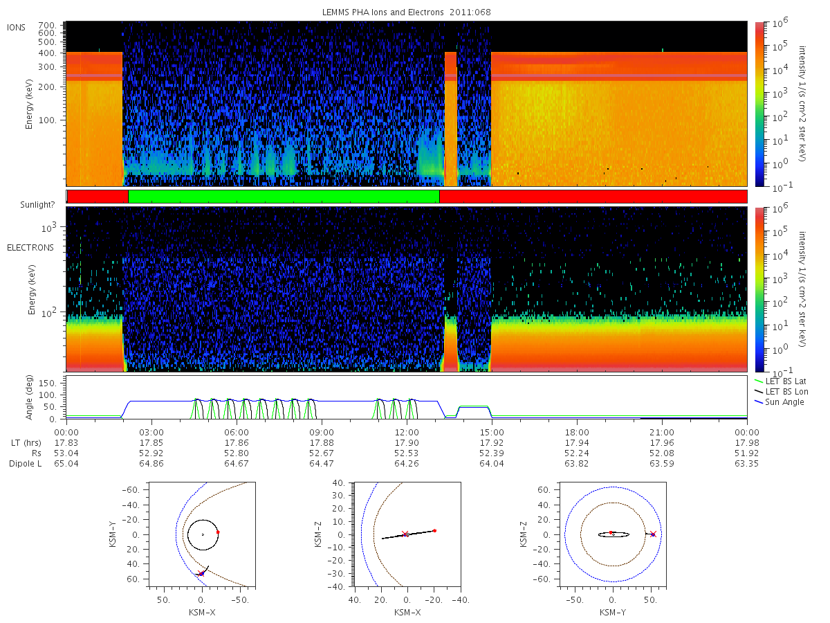This screenshot has width=830, height=623.
Task: Click the IONS panel label
Action: pyautogui.click(x=16, y=27)
